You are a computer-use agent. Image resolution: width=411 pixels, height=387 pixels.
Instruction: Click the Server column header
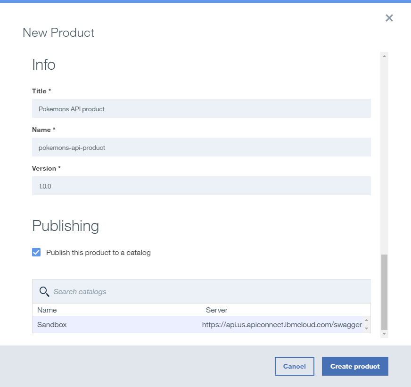pos(217,310)
